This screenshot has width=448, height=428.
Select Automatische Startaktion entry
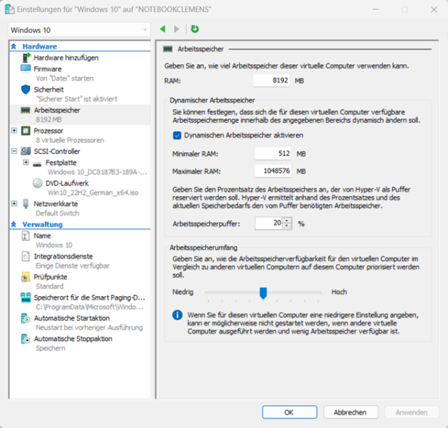pyautogui.click(x=72, y=318)
